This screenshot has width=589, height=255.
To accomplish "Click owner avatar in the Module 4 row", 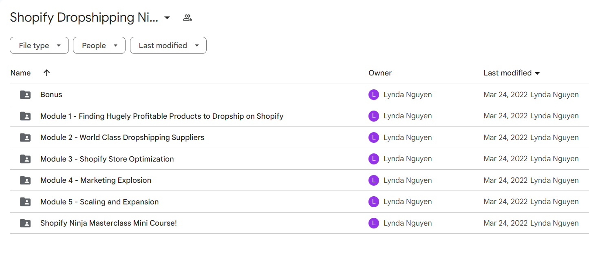I will (374, 180).
